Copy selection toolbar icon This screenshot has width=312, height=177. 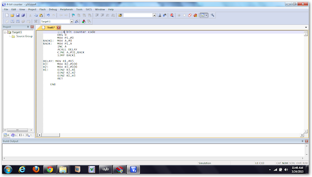pyautogui.click(x=36, y=15)
